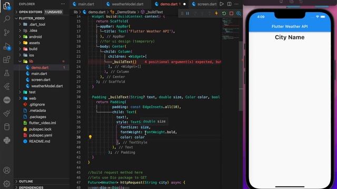Open Explorer more actions menu
Image resolution: width=337 pixels, height=189 pixels.
point(63,4)
